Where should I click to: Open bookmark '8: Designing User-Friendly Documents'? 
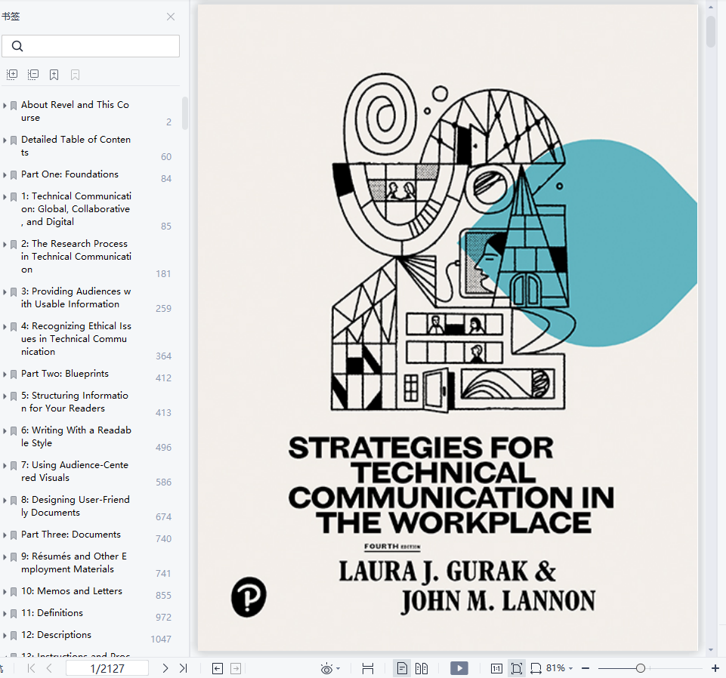(x=76, y=506)
